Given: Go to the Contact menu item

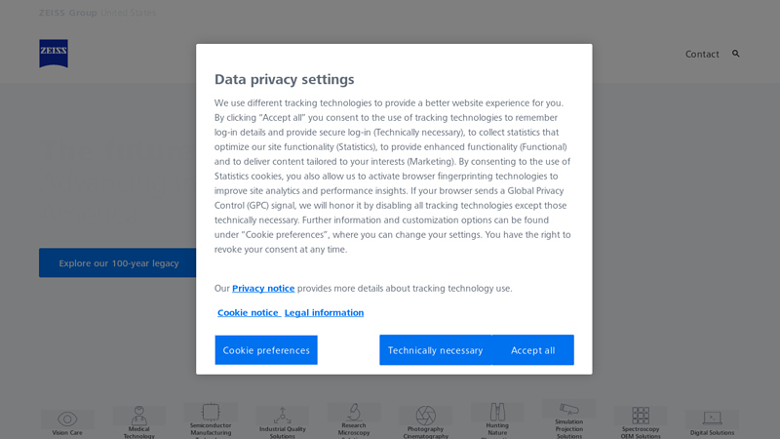Looking at the screenshot, I should pyautogui.click(x=702, y=55).
